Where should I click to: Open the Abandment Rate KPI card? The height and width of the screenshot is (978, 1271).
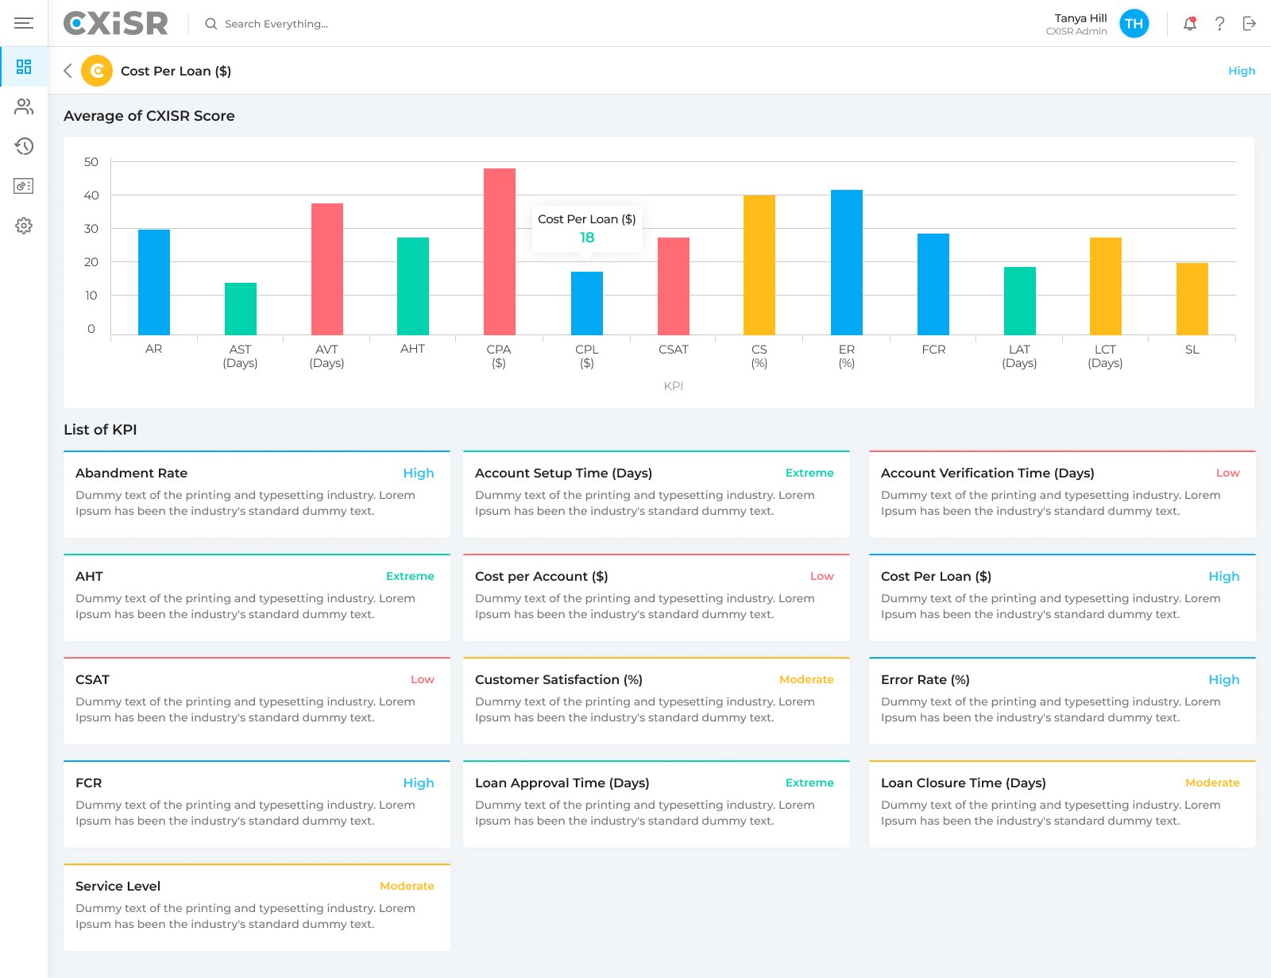[257, 494]
